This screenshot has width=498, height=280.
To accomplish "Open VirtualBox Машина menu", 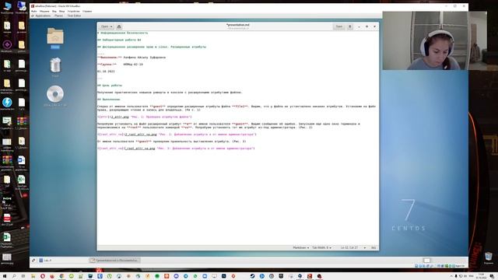I will pyautogui.click(x=44, y=11).
